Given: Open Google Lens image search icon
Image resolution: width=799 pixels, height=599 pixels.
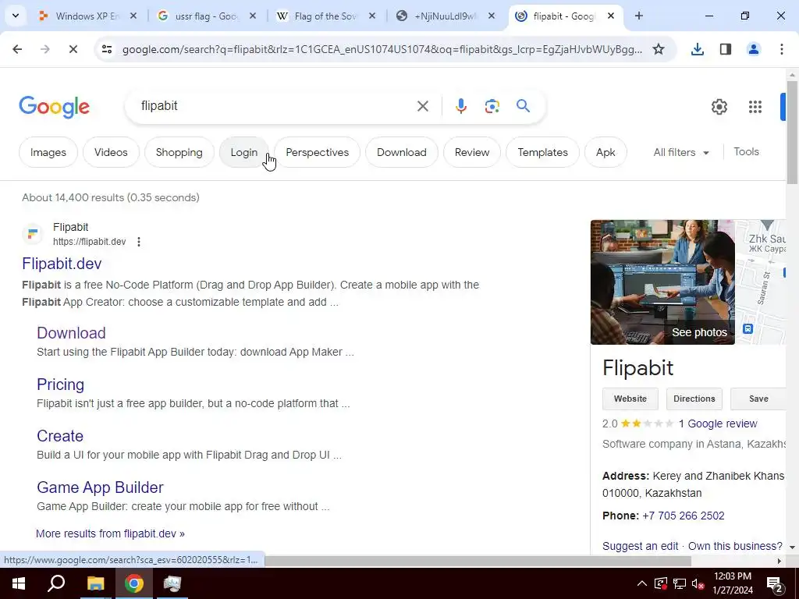Looking at the screenshot, I should (492, 106).
